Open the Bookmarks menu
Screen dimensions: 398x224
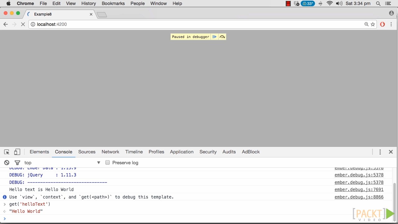coord(113,3)
